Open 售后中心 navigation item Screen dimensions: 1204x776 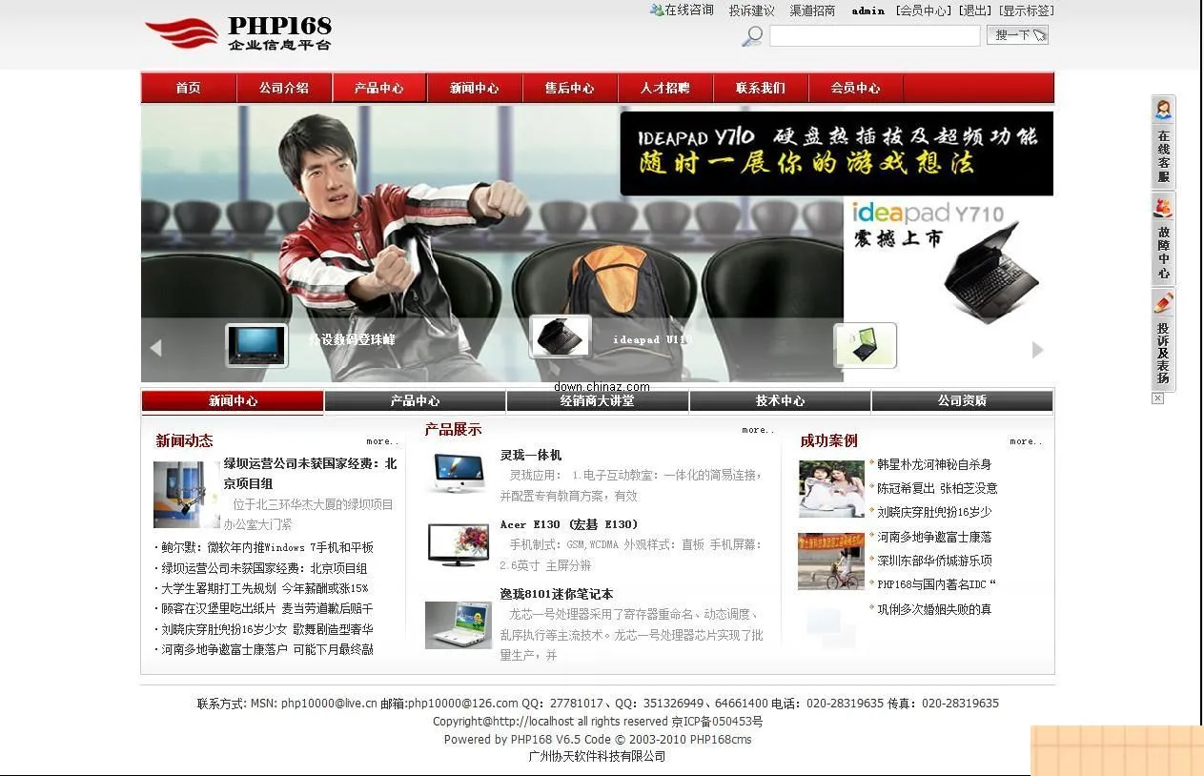point(570,88)
